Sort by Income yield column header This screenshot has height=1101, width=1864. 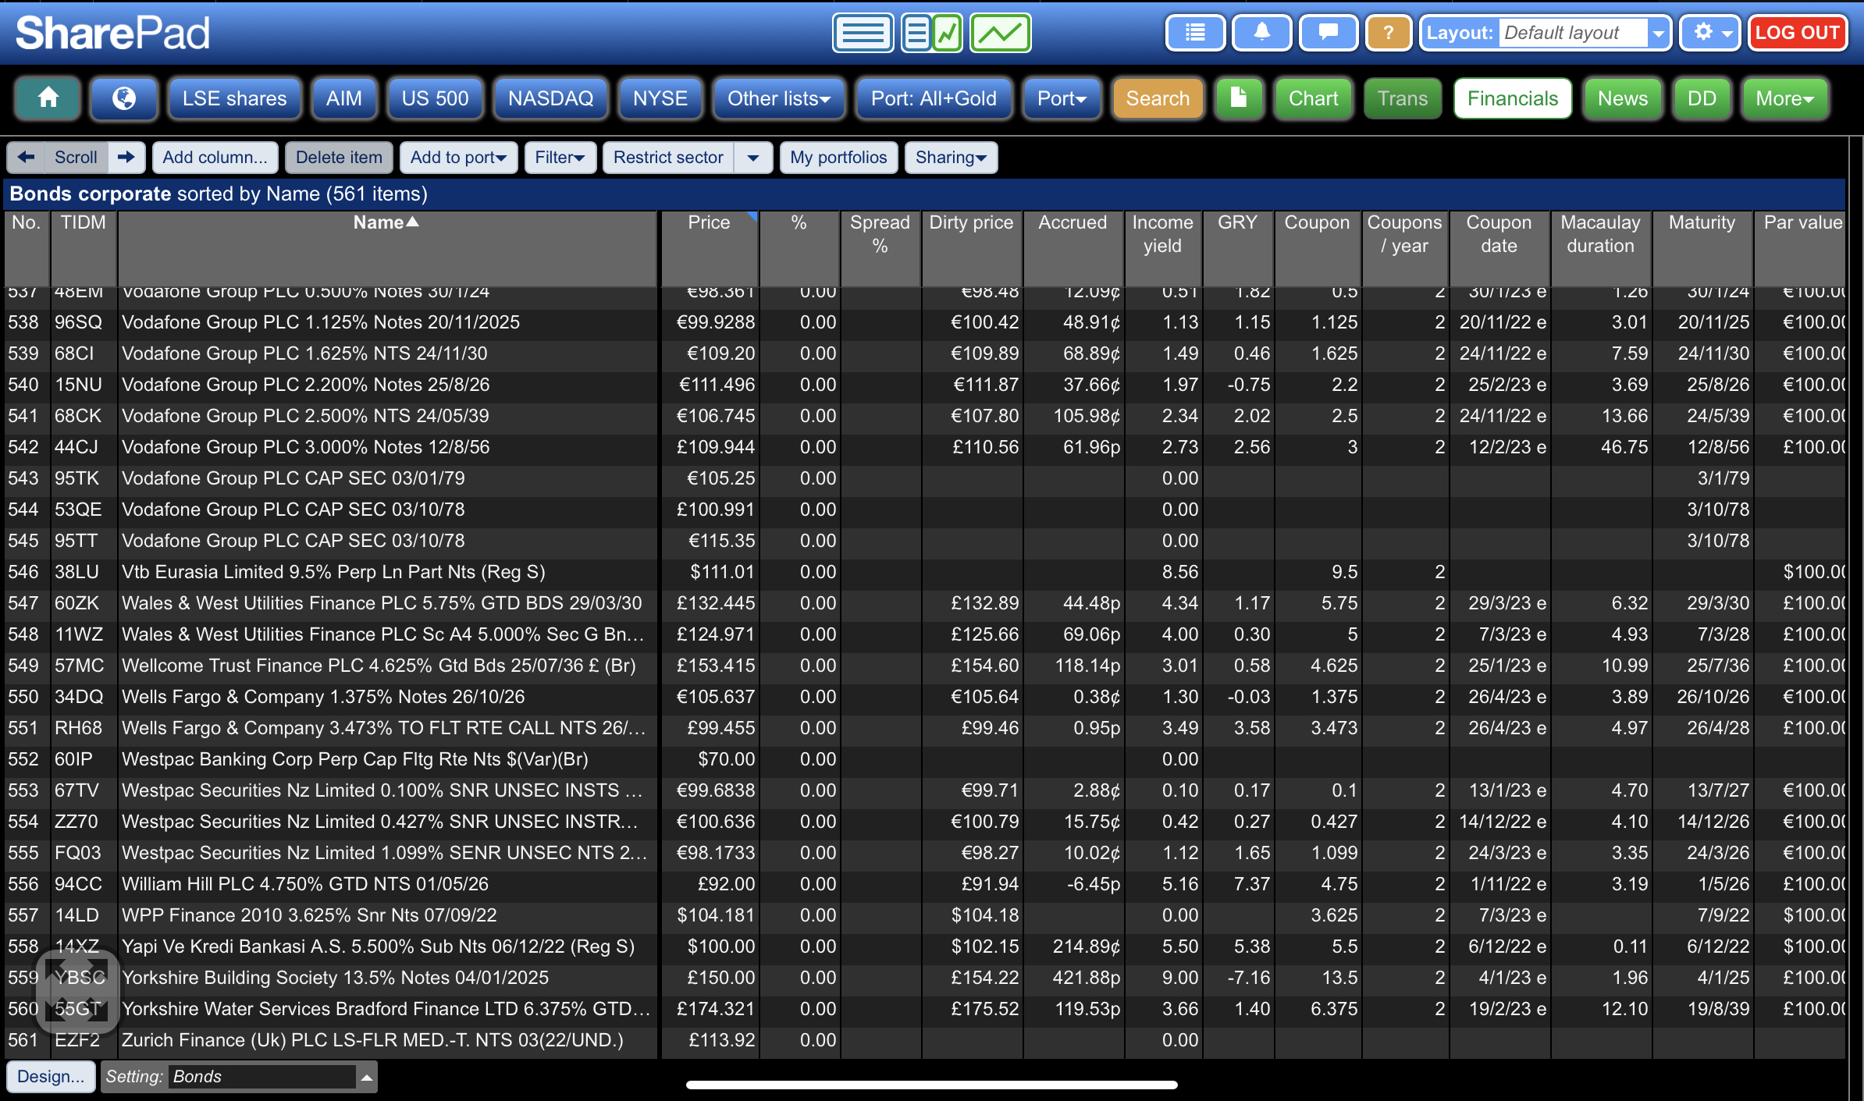(x=1163, y=247)
